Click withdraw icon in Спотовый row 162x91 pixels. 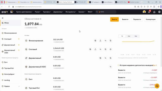pyautogui.click(x=95, y=49)
